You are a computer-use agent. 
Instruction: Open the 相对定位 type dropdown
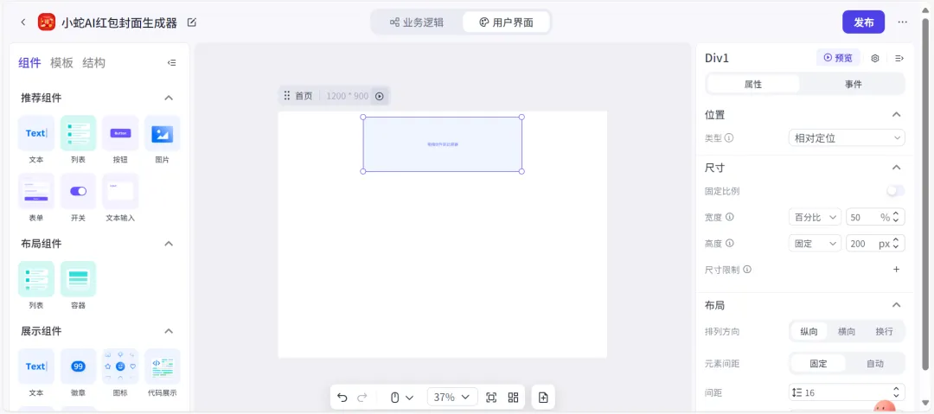pos(847,137)
